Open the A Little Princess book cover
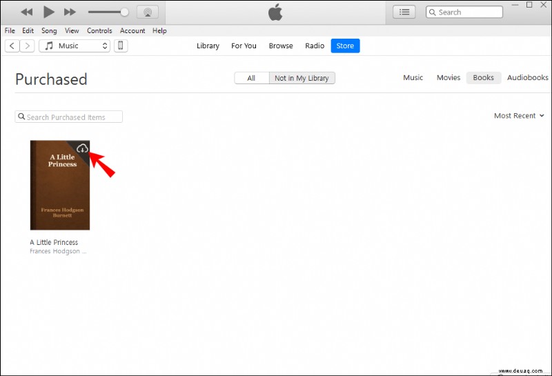The height and width of the screenshot is (376, 552). coord(60,185)
